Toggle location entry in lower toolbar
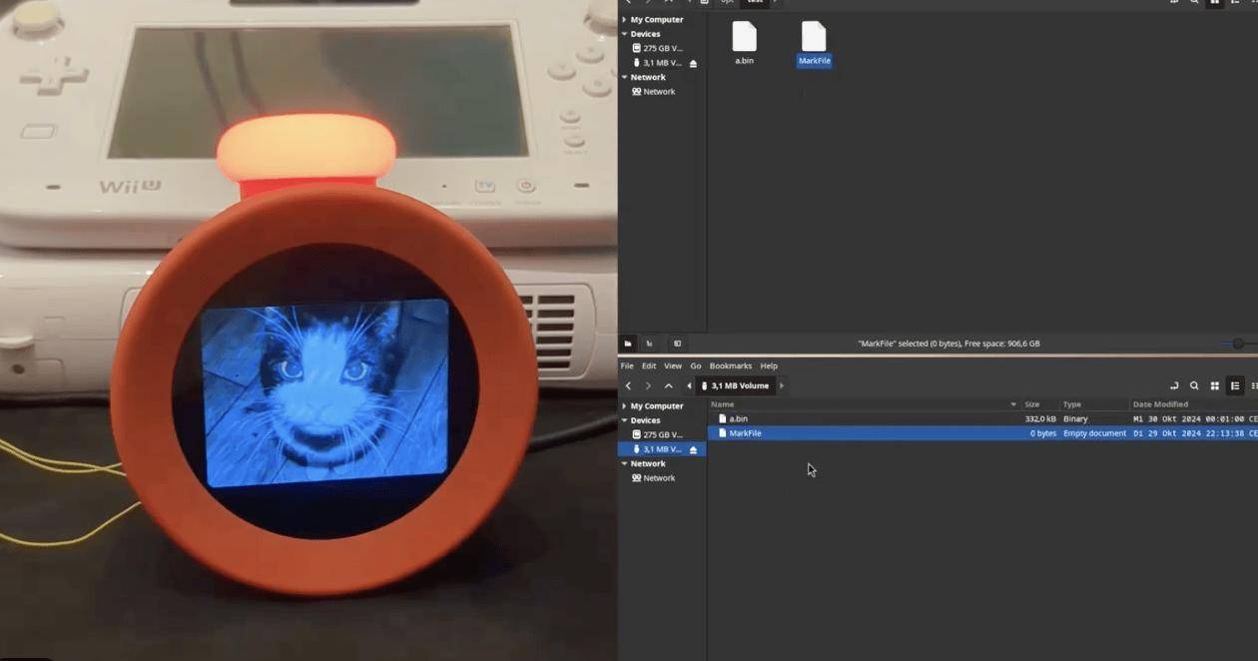 pos(1174,385)
